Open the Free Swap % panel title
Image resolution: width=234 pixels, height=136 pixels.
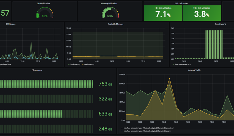tap(220, 24)
